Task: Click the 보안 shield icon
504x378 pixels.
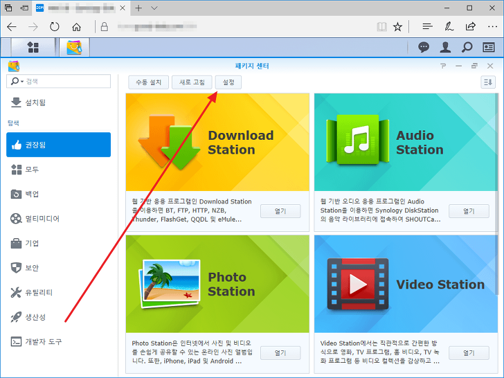Action: tap(16, 268)
